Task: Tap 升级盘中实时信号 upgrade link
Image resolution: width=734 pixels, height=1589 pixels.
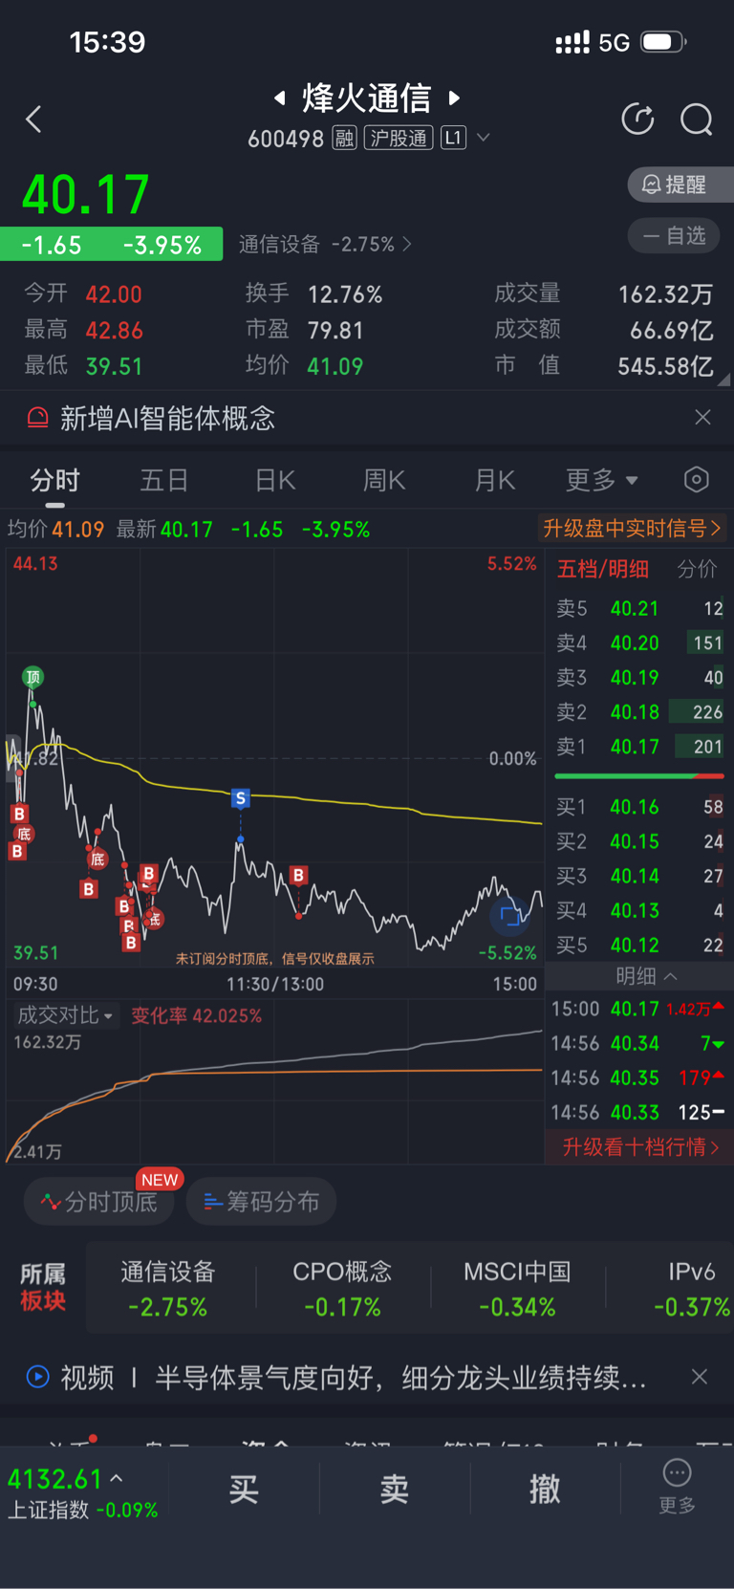Action: coord(632,529)
